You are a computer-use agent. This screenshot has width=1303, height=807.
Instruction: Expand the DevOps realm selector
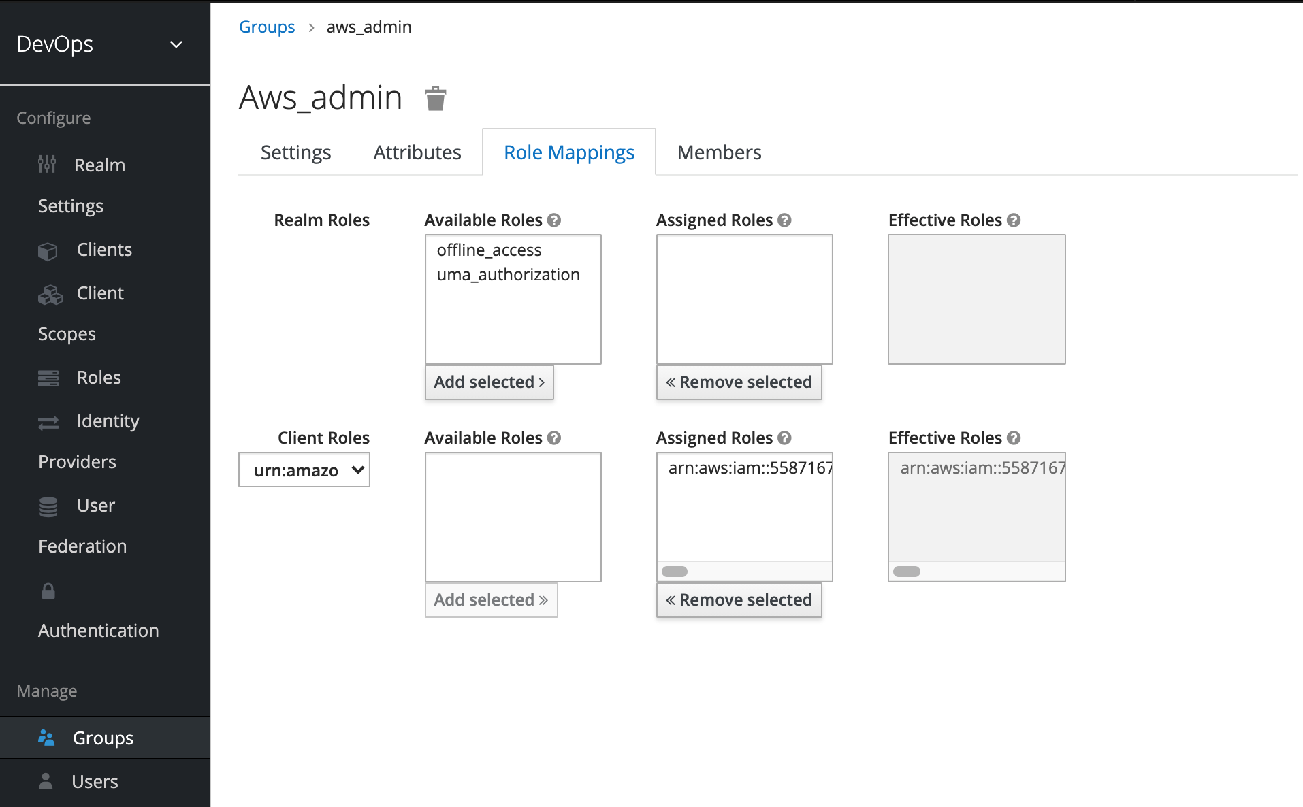click(x=176, y=45)
